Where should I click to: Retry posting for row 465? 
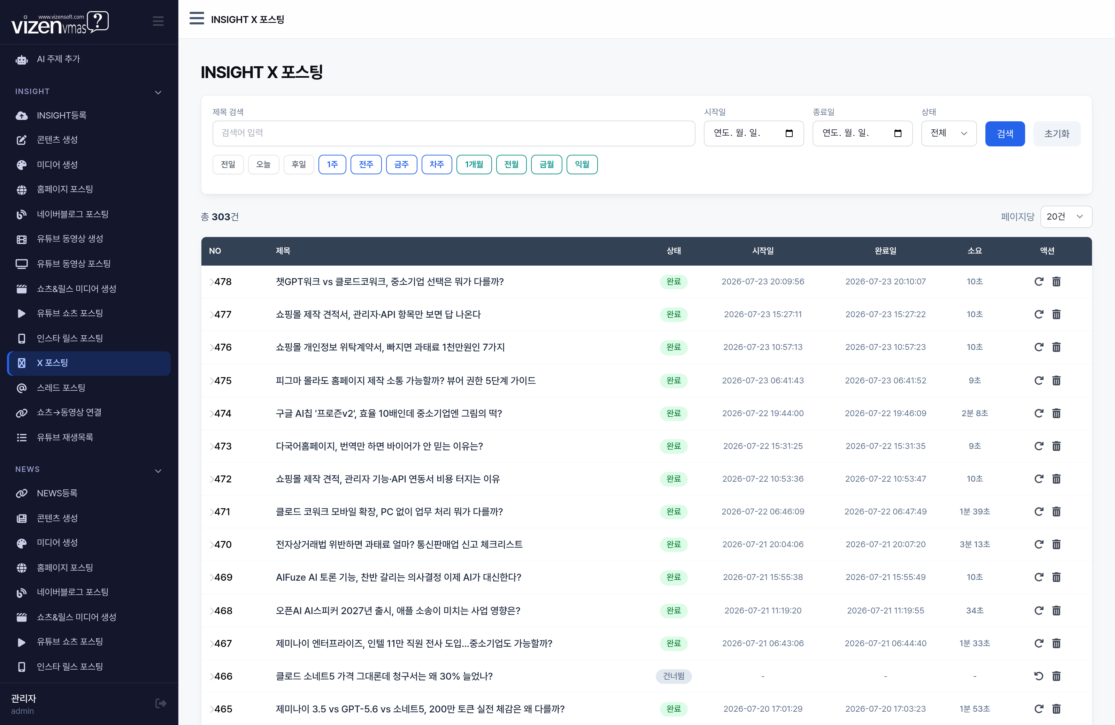pyautogui.click(x=1039, y=709)
